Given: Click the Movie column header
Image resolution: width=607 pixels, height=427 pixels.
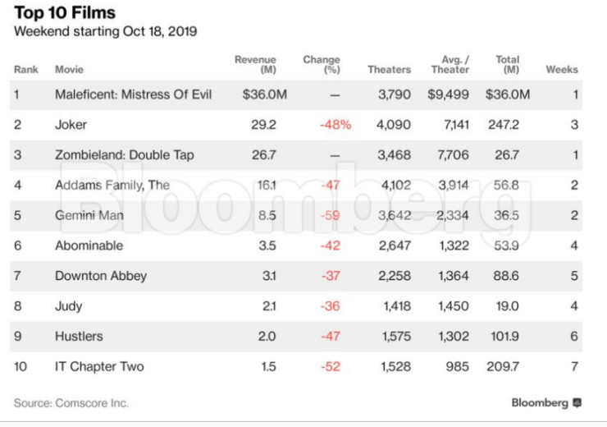Looking at the screenshot, I should tap(69, 70).
